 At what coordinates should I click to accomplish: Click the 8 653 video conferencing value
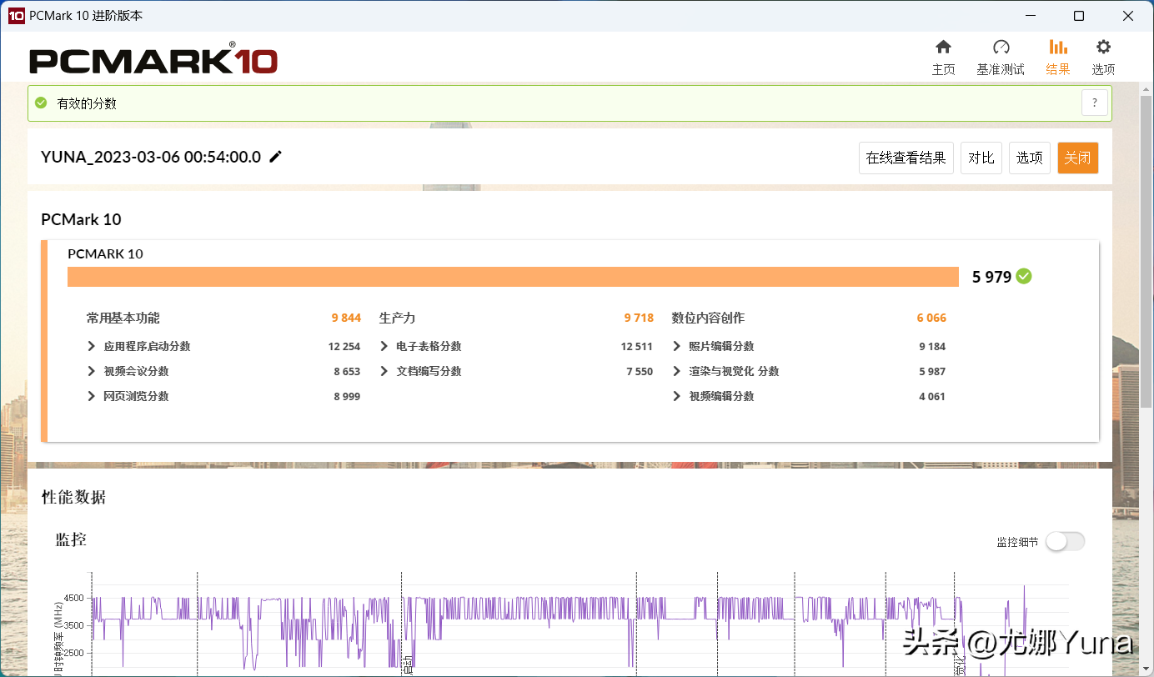coord(347,371)
